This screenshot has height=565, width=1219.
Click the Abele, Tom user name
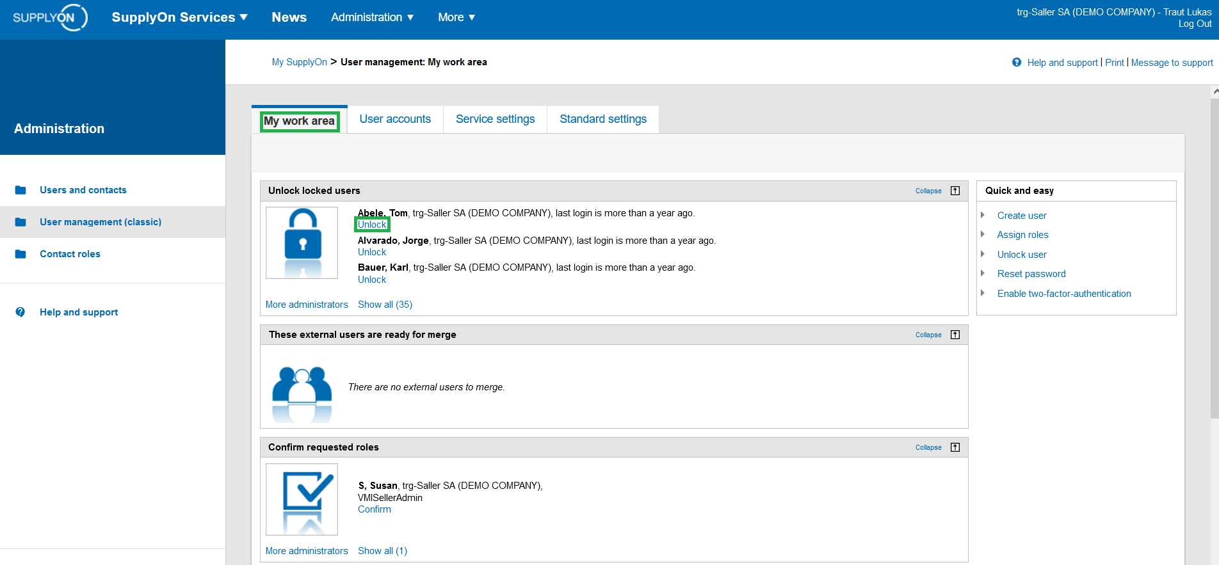382,213
